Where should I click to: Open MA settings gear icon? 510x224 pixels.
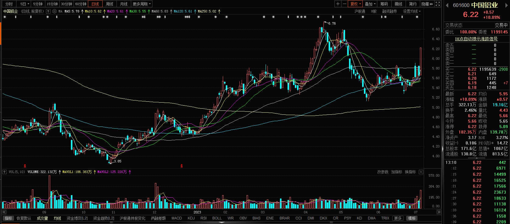(x=54, y=11)
